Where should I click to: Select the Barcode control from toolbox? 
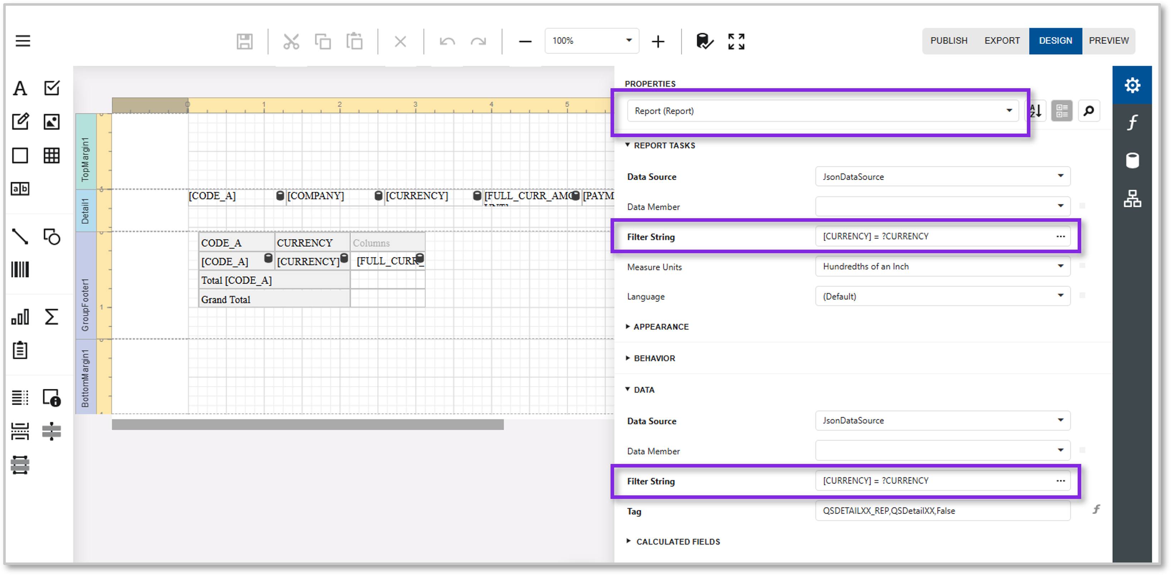(x=20, y=270)
